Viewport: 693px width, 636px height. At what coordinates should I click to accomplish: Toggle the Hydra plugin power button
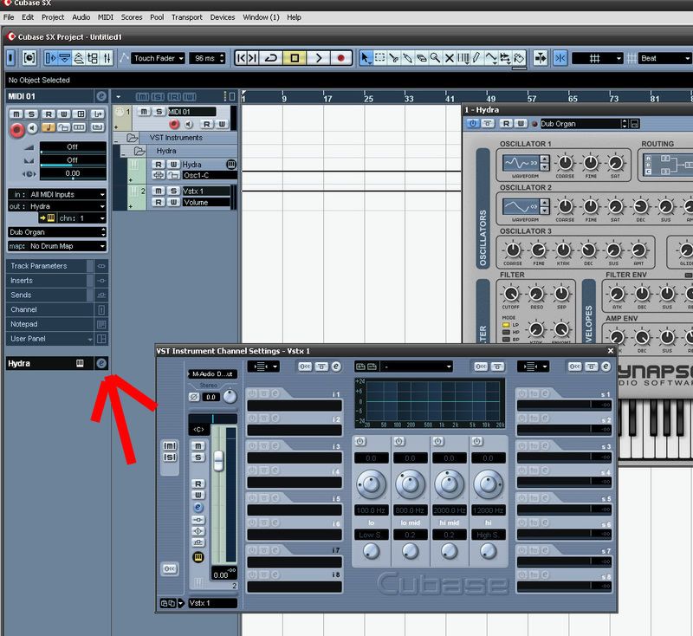473,124
